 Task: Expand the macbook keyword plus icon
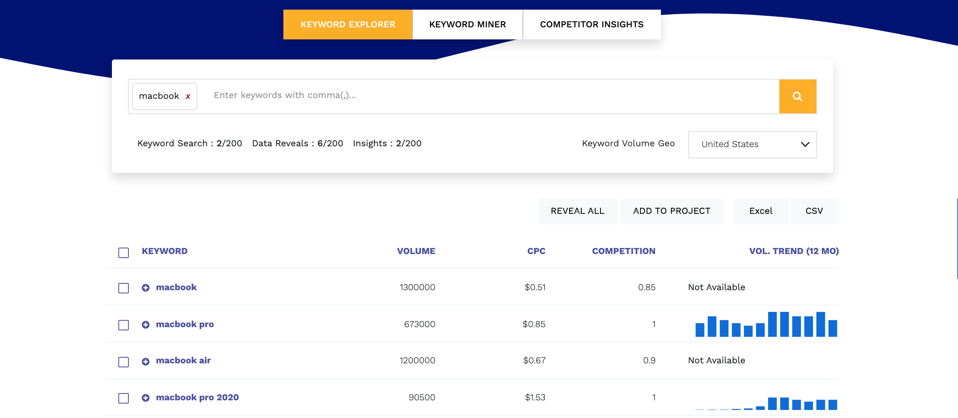tap(146, 288)
